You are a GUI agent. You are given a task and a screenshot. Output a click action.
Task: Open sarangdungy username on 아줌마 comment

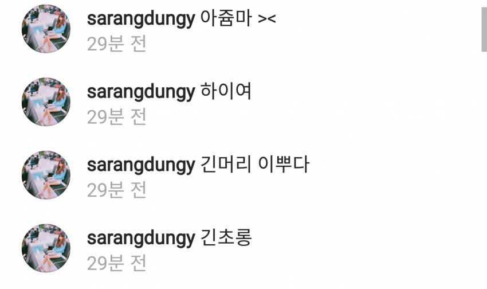pos(141,19)
